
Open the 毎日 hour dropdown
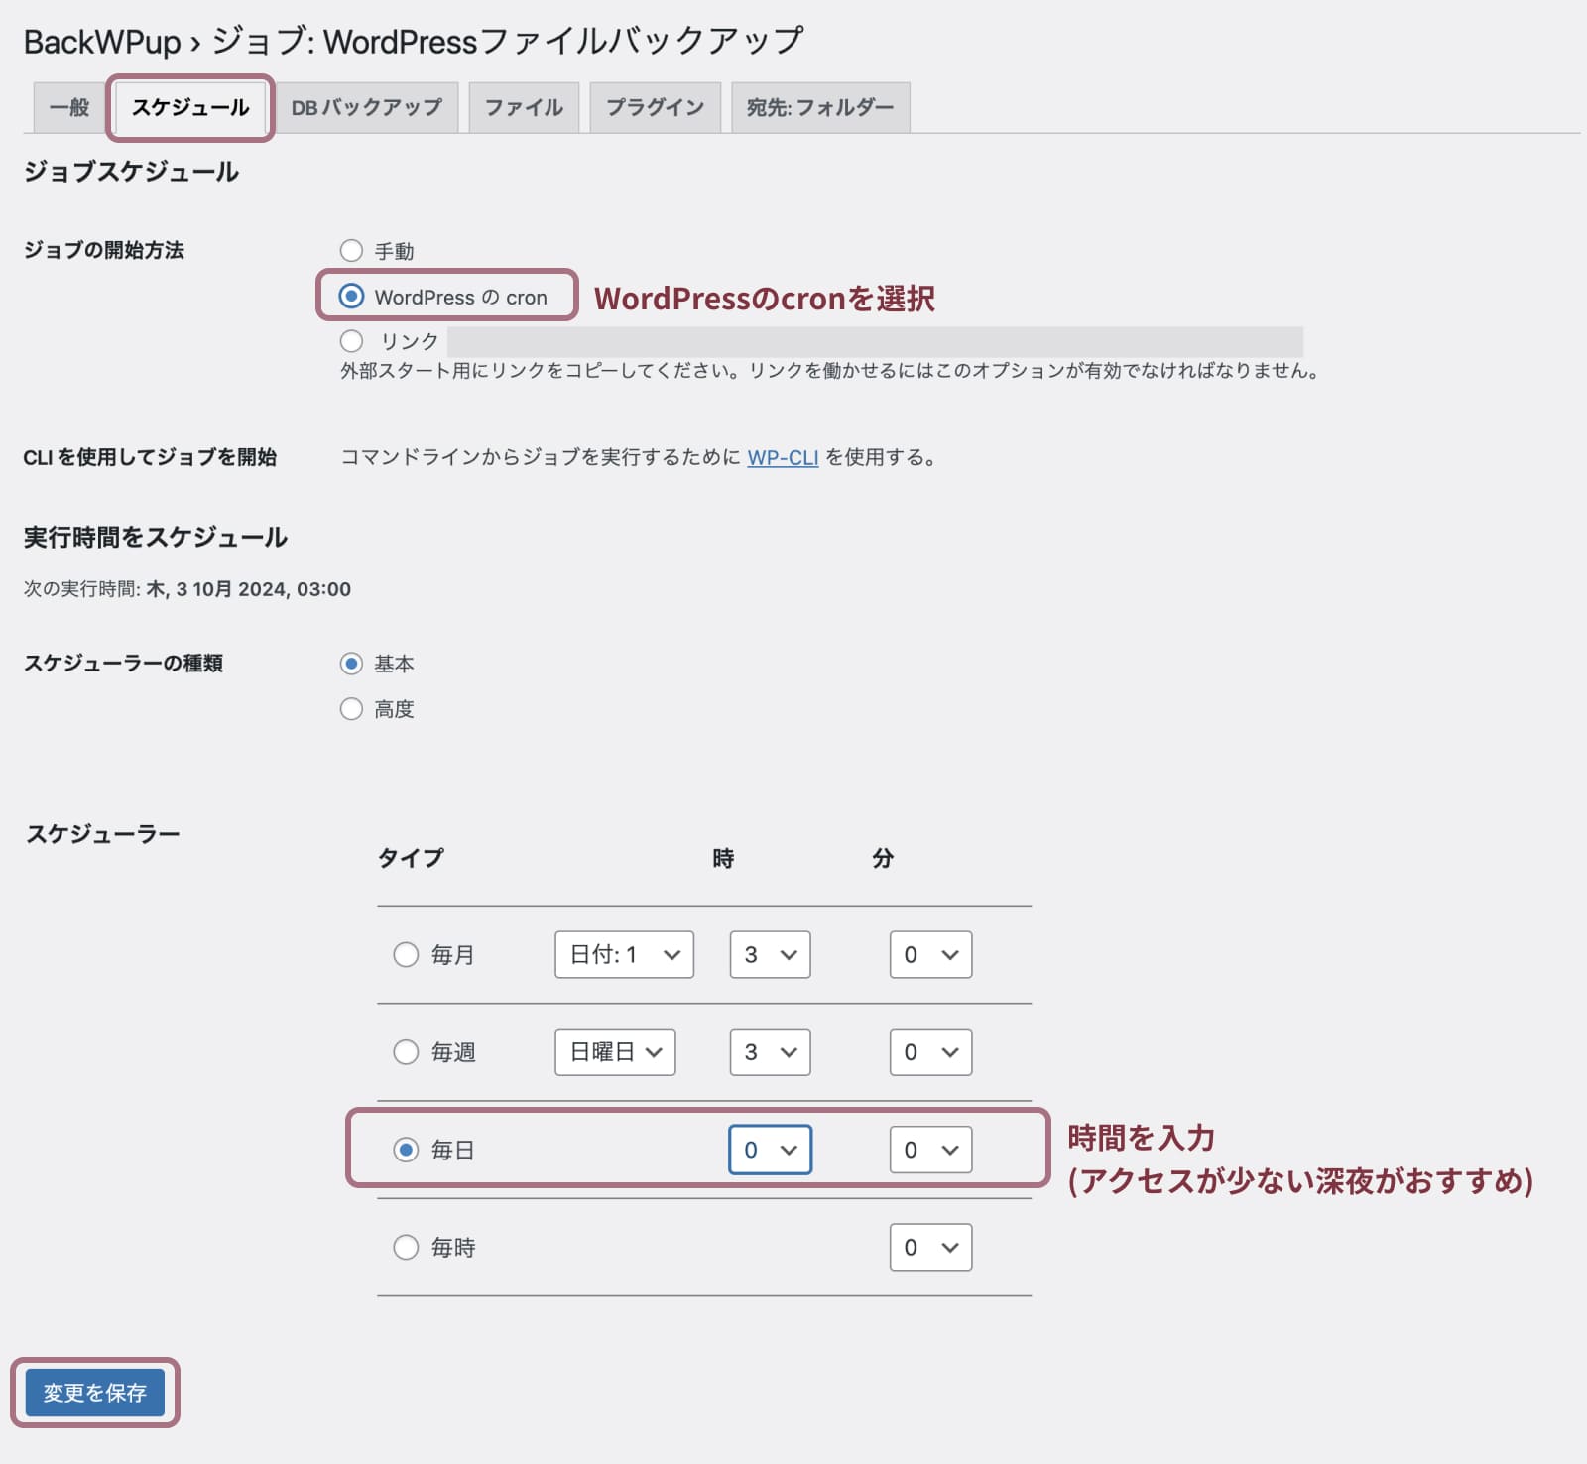coord(770,1150)
